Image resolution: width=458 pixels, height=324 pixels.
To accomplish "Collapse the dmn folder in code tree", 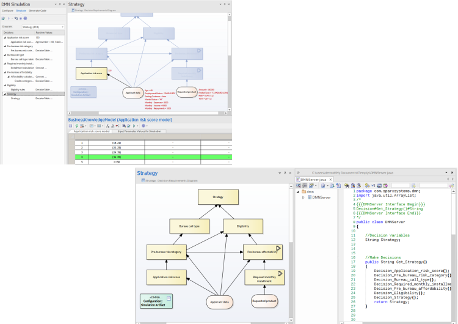I will pyautogui.click(x=297, y=192).
